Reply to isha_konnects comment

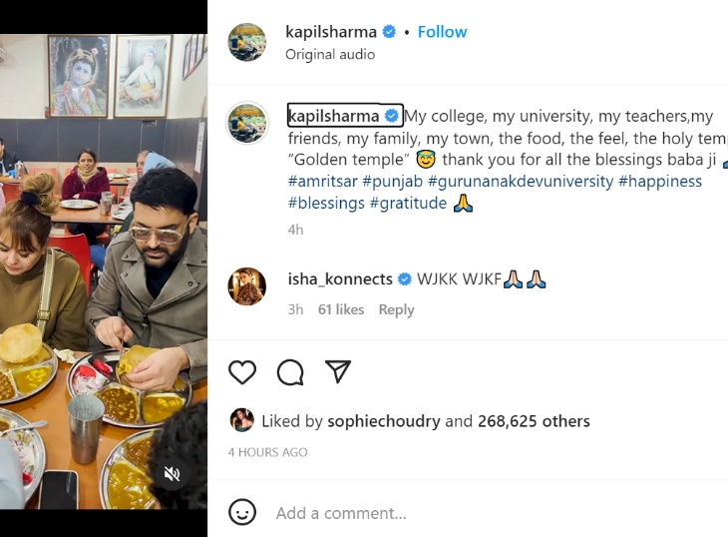click(x=396, y=309)
